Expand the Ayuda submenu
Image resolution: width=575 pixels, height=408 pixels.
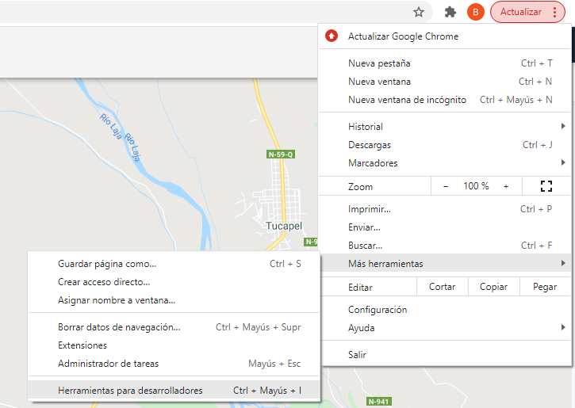coord(445,328)
